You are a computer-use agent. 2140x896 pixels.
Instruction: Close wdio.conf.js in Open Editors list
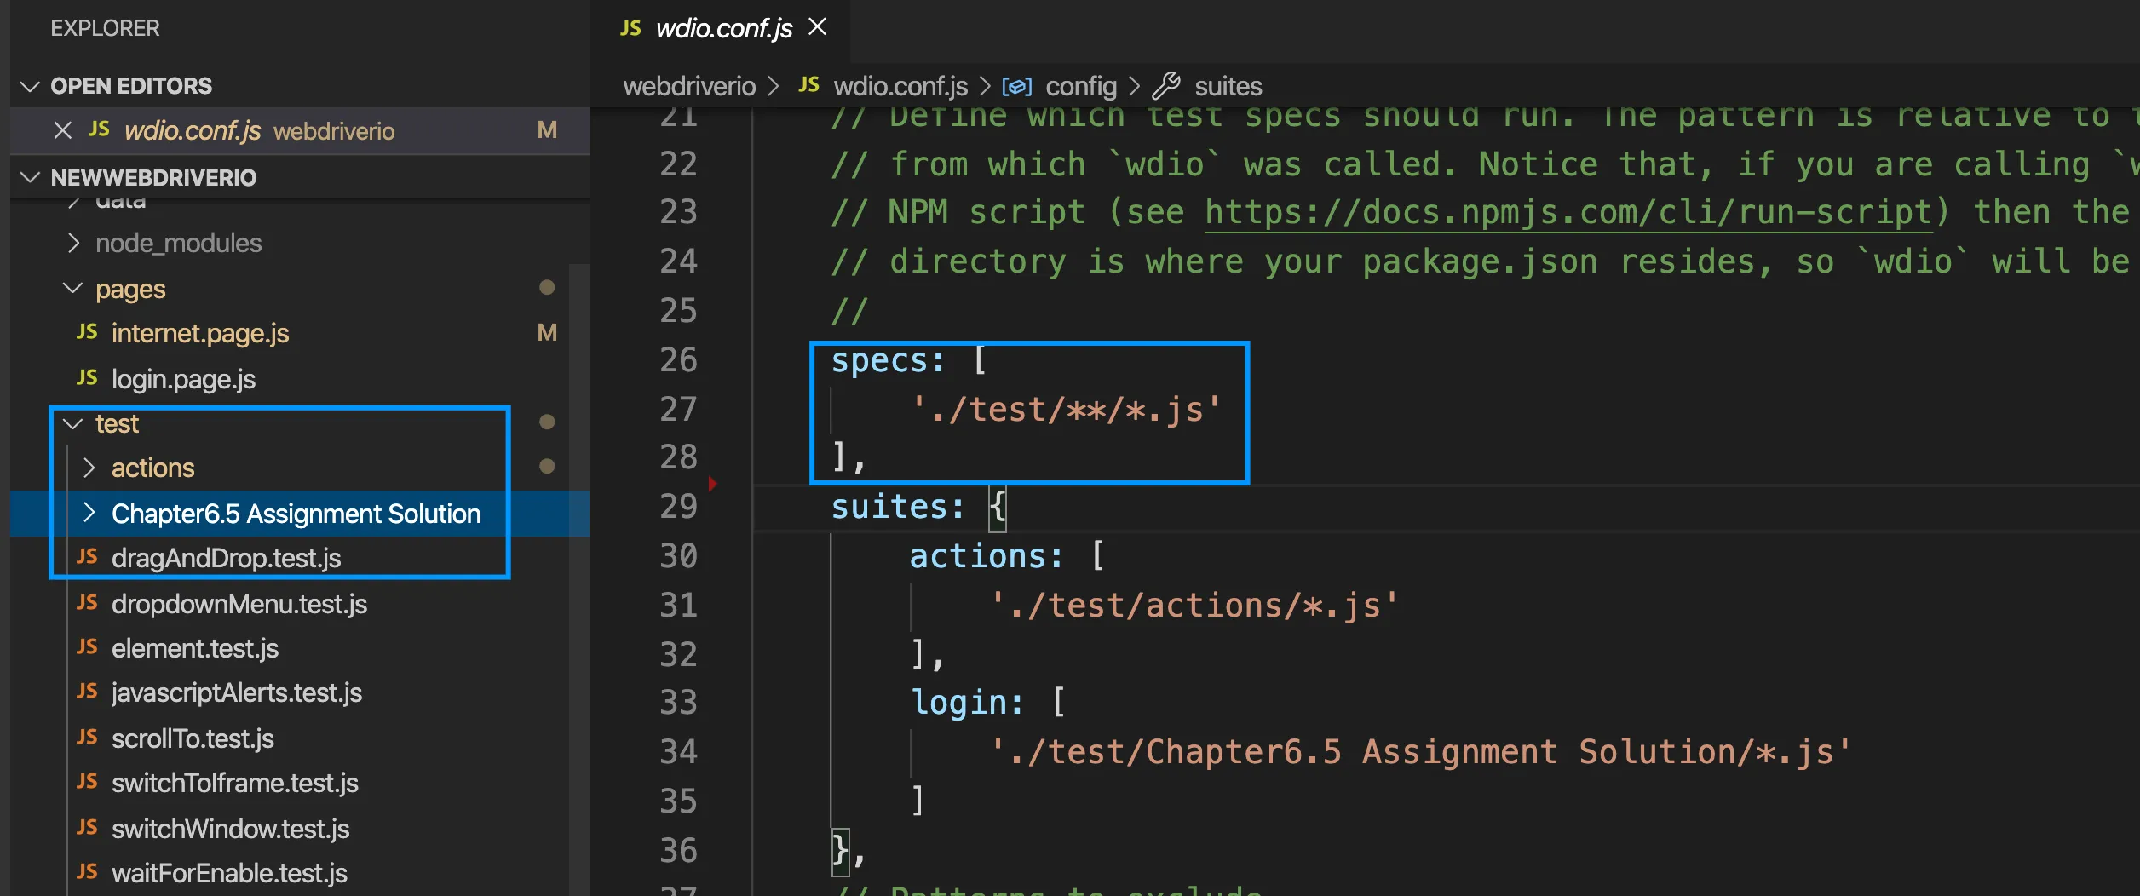tap(62, 130)
